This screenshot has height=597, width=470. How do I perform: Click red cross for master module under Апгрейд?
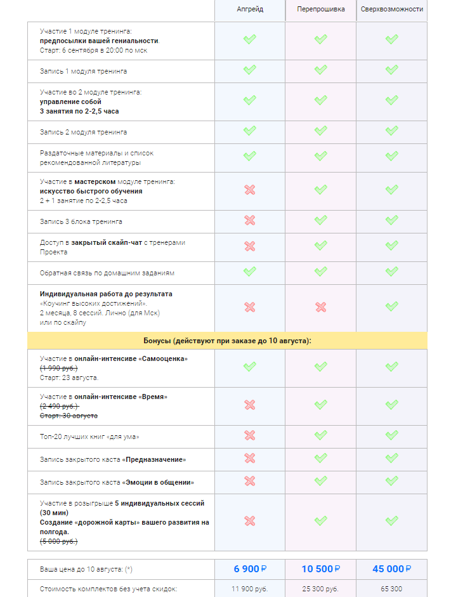pyautogui.click(x=250, y=190)
